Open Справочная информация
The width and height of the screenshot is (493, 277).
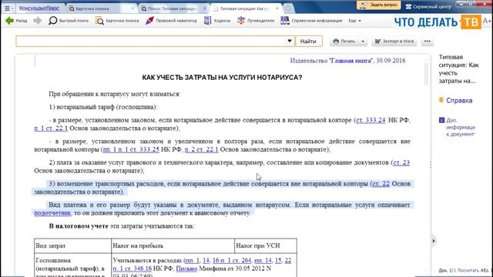pyautogui.click(x=311, y=21)
